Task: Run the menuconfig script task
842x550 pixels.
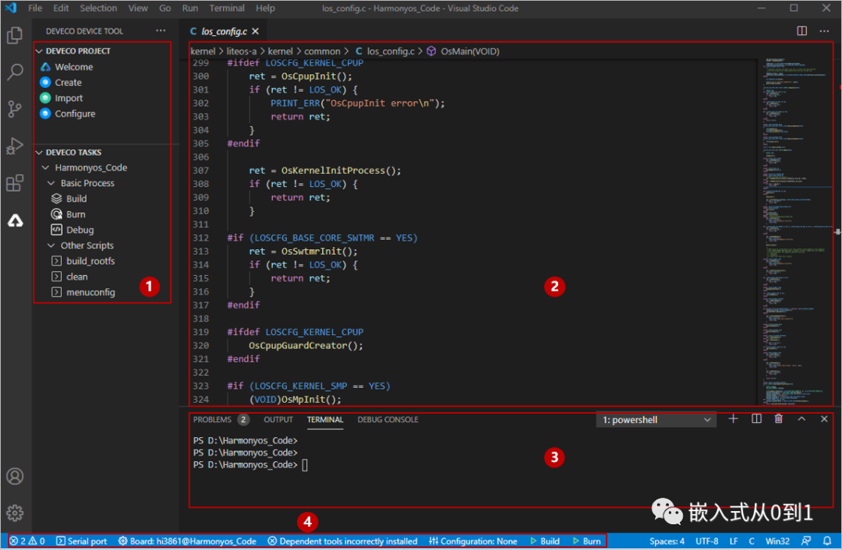Action: pos(90,292)
